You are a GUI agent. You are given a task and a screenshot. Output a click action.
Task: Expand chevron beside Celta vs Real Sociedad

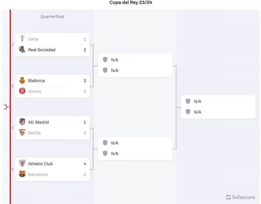pyautogui.click(x=13, y=44)
